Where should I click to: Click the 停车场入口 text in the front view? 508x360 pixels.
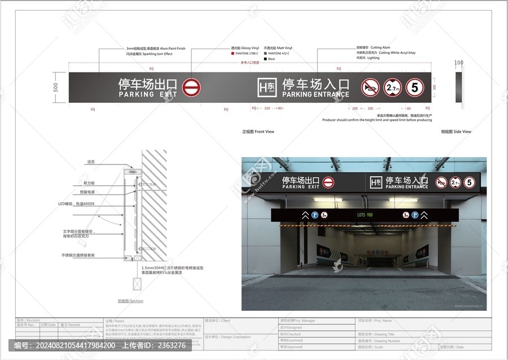316,84
